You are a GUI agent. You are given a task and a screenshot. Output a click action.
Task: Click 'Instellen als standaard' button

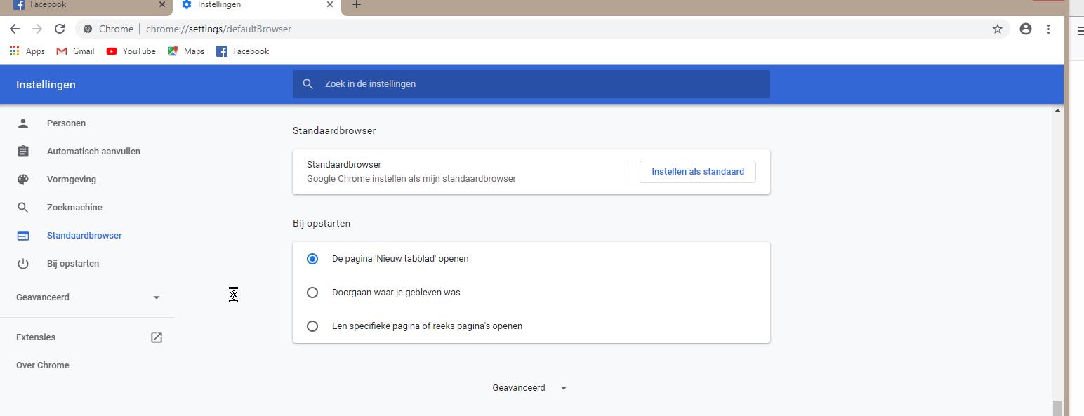point(697,172)
